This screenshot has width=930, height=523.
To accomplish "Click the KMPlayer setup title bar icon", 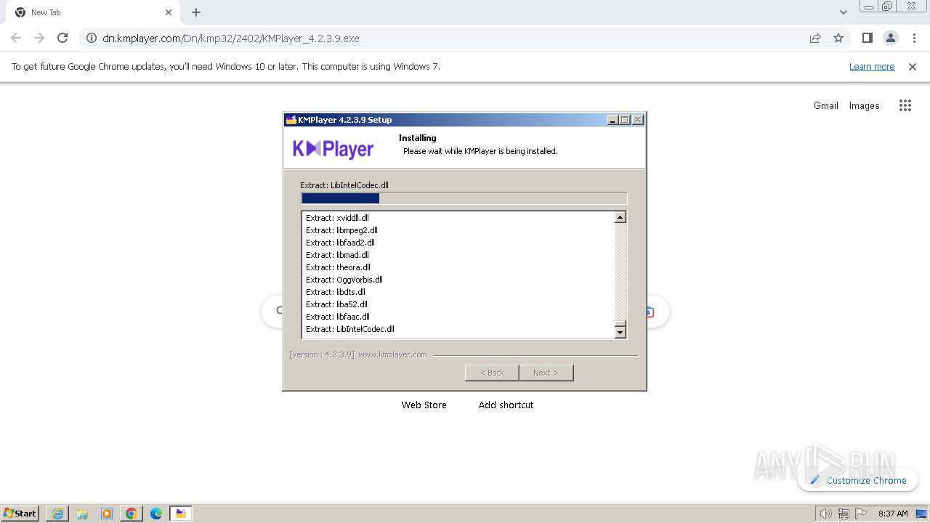I will click(x=291, y=120).
